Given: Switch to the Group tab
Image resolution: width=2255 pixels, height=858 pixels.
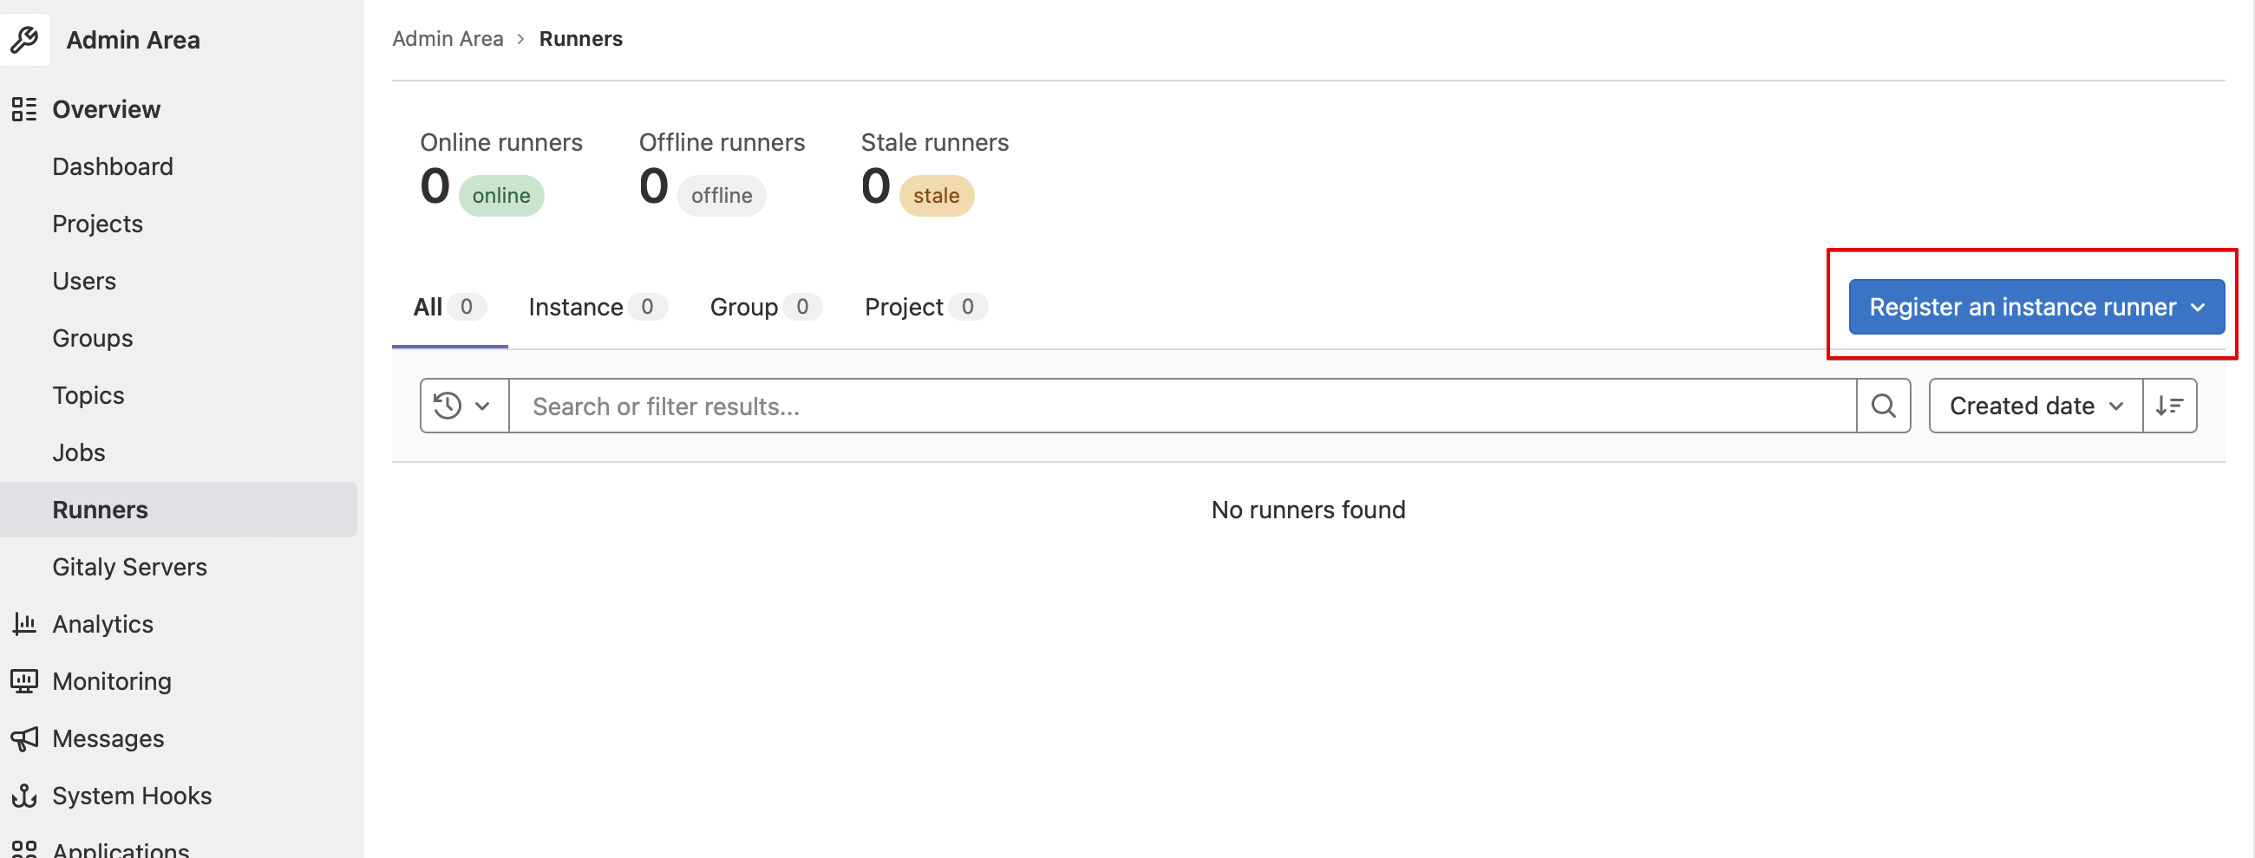Looking at the screenshot, I should coord(765,307).
